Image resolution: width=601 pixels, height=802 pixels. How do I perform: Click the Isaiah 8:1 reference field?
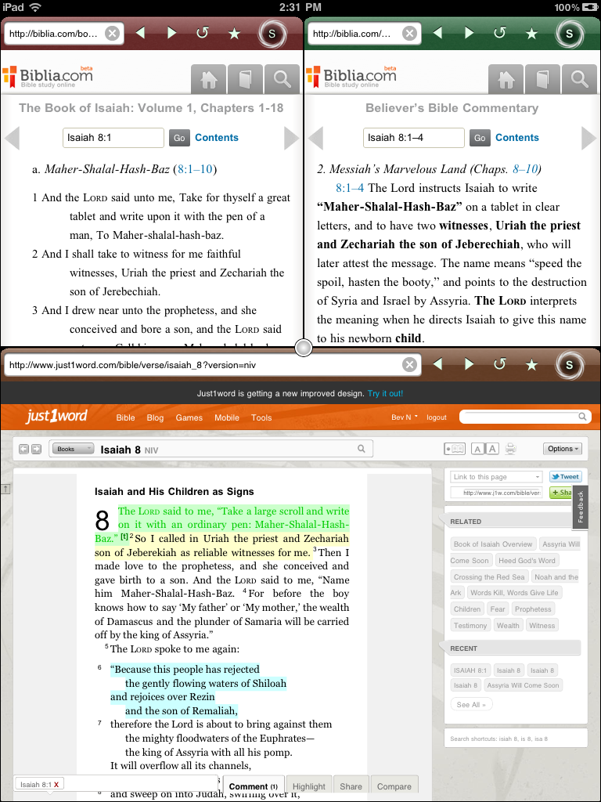[113, 138]
